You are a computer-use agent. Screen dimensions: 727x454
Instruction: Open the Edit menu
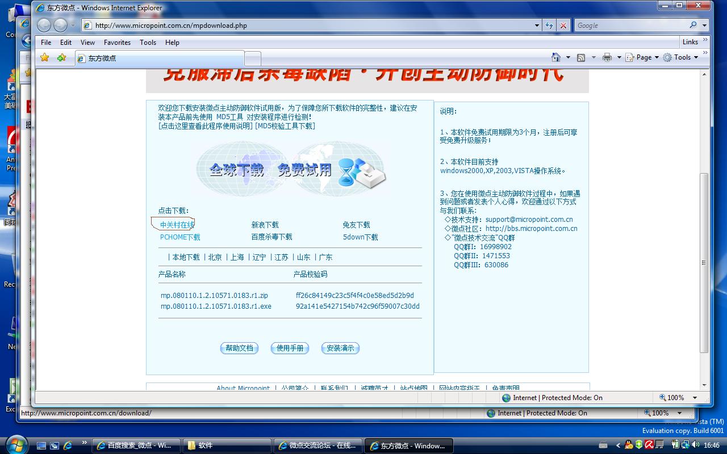[x=66, y=43]
